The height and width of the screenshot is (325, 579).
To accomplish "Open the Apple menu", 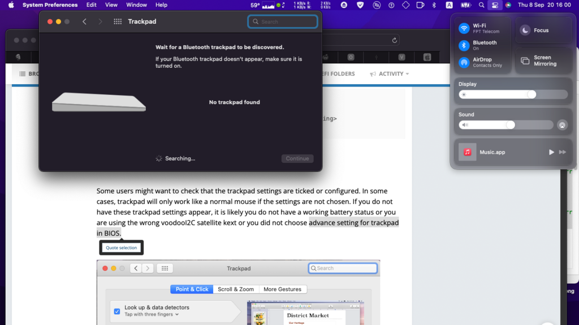I will tap(11, 5).
